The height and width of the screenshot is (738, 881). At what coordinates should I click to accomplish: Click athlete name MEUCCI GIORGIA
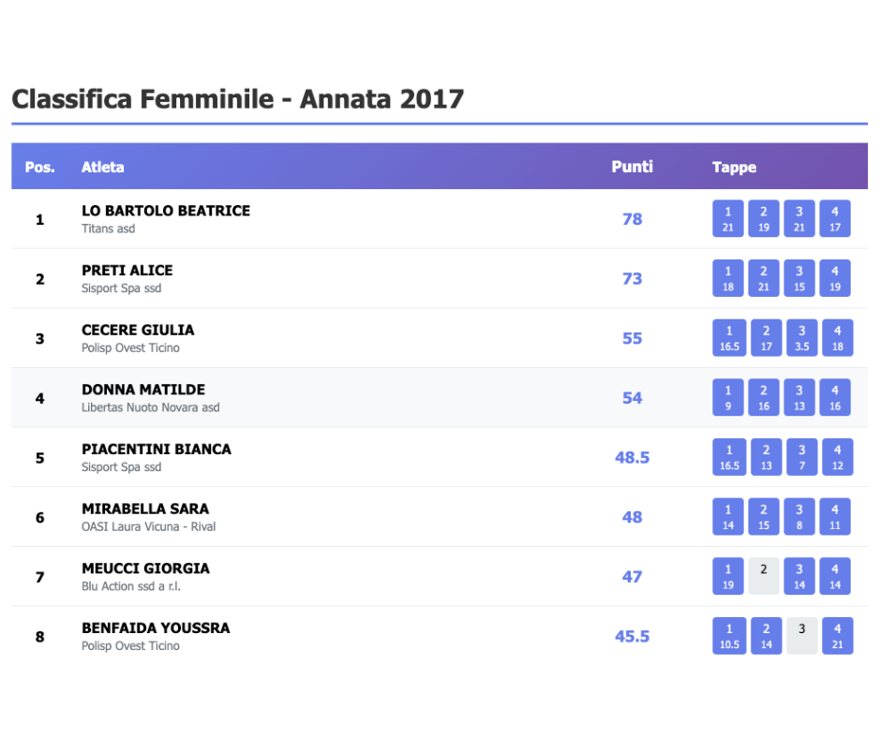(145, 568)
